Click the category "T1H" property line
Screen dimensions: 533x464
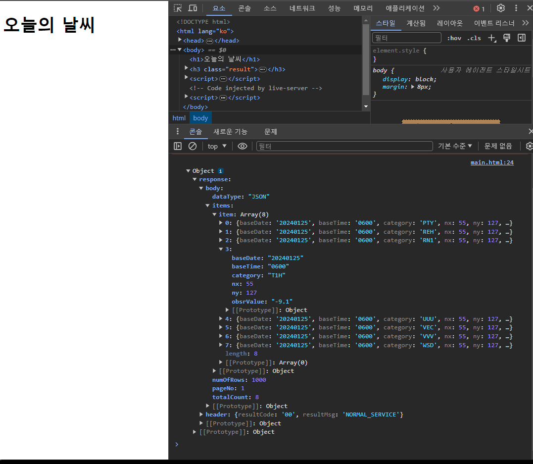point(258,275)
